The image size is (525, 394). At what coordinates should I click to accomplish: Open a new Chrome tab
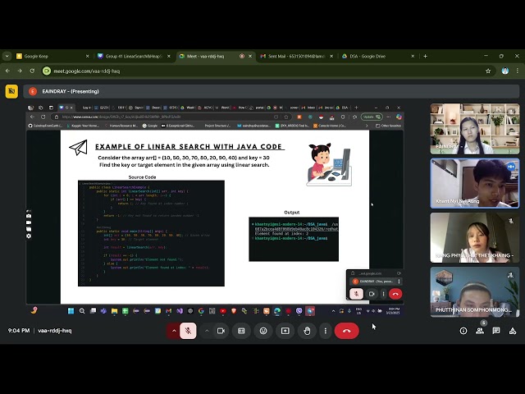click(425, 57)
